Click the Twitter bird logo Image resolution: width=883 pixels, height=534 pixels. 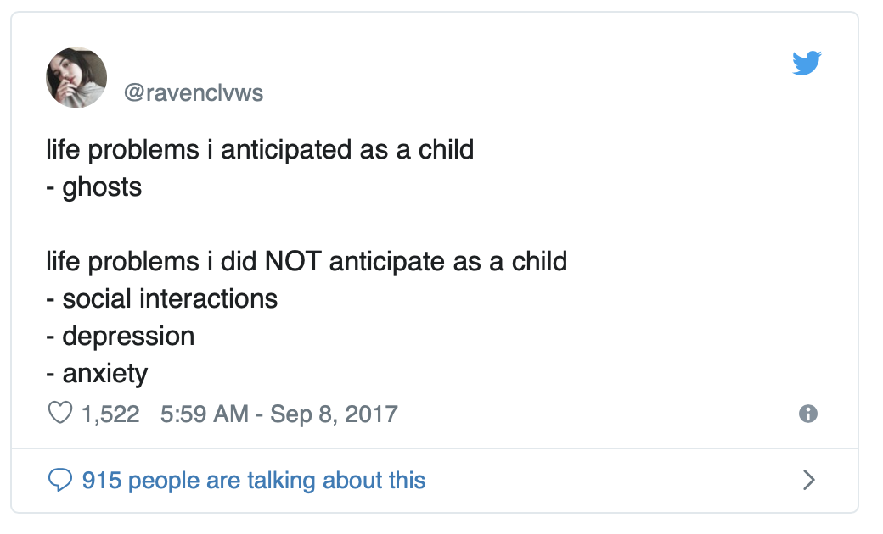pyautogui.click(x=807, y=63)
